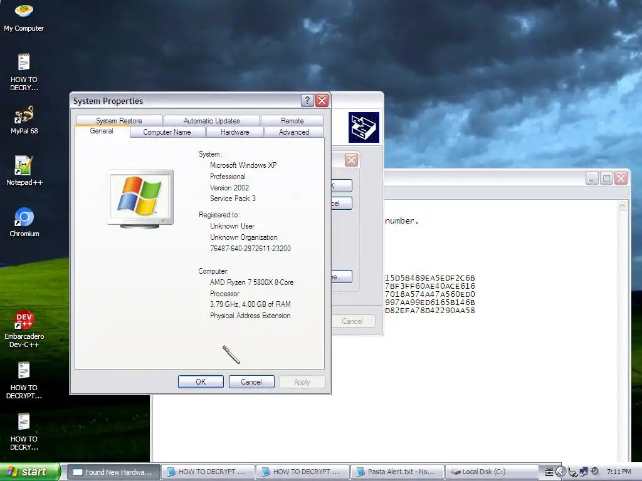Close the System Properties dialog
Viewport: 642px width, 481px height.
click(322, 100)
